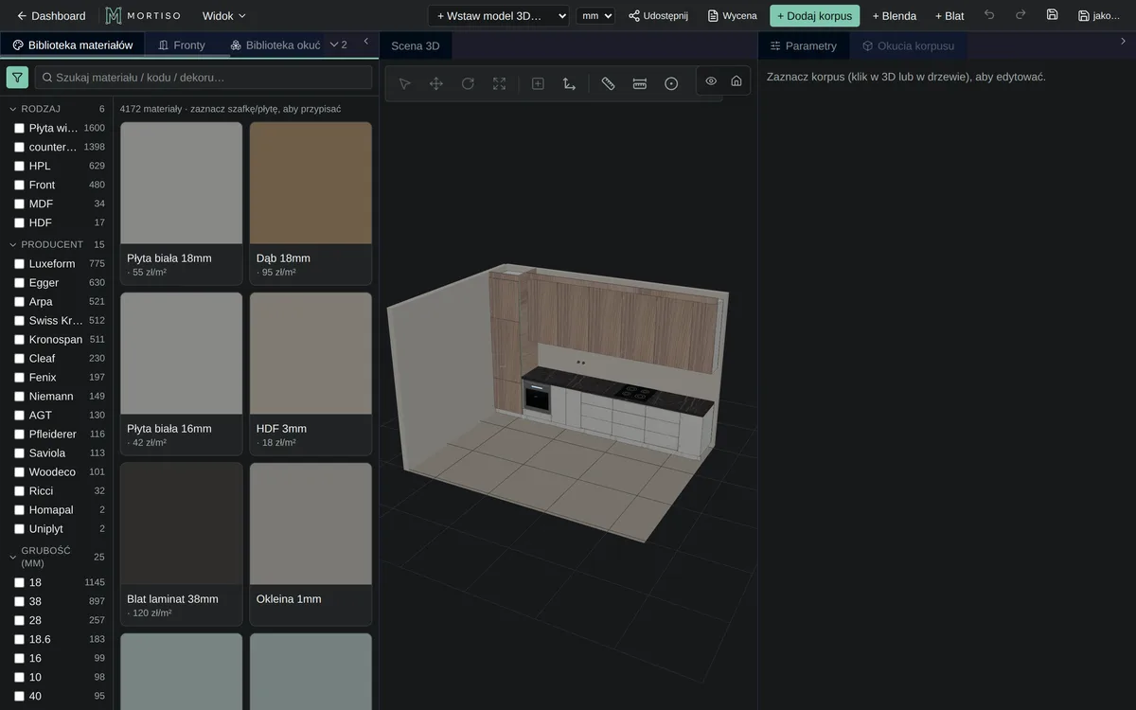Collapse the GRUBOŚĆ (MM) filter section
1136x710 pixels.
57,557
